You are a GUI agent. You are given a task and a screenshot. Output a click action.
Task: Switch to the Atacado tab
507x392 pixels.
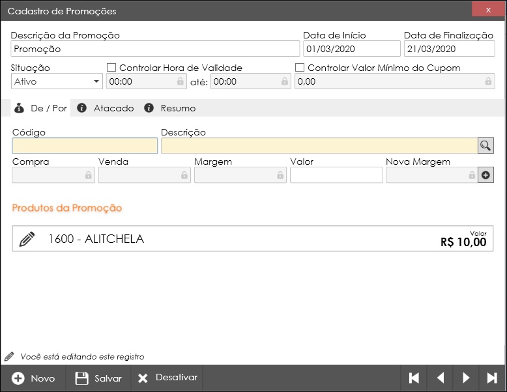[106, 108]
